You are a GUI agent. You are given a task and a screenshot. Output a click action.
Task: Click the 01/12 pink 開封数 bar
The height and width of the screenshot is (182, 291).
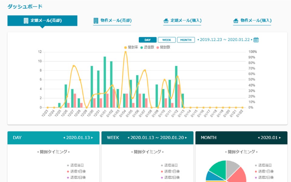(179, 96)
